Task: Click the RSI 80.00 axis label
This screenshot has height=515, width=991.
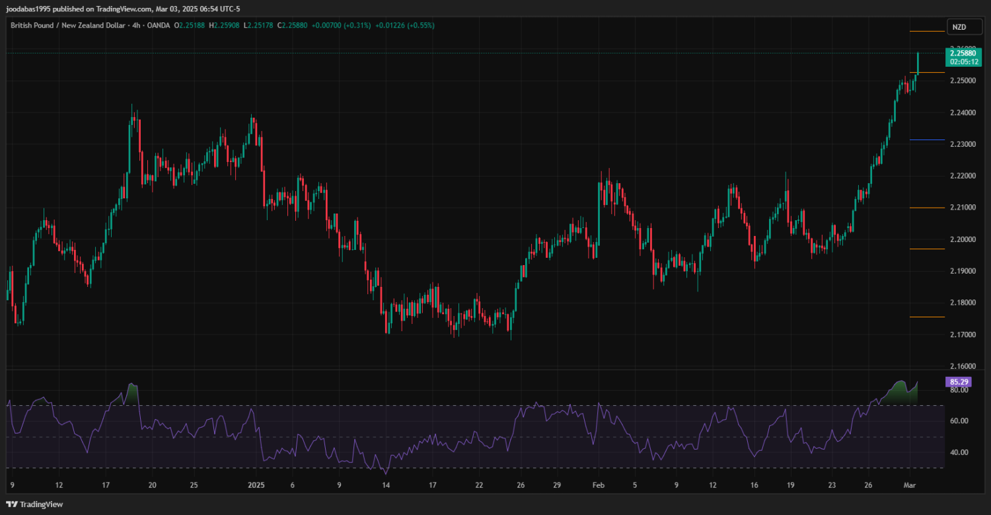Action: 959,390
